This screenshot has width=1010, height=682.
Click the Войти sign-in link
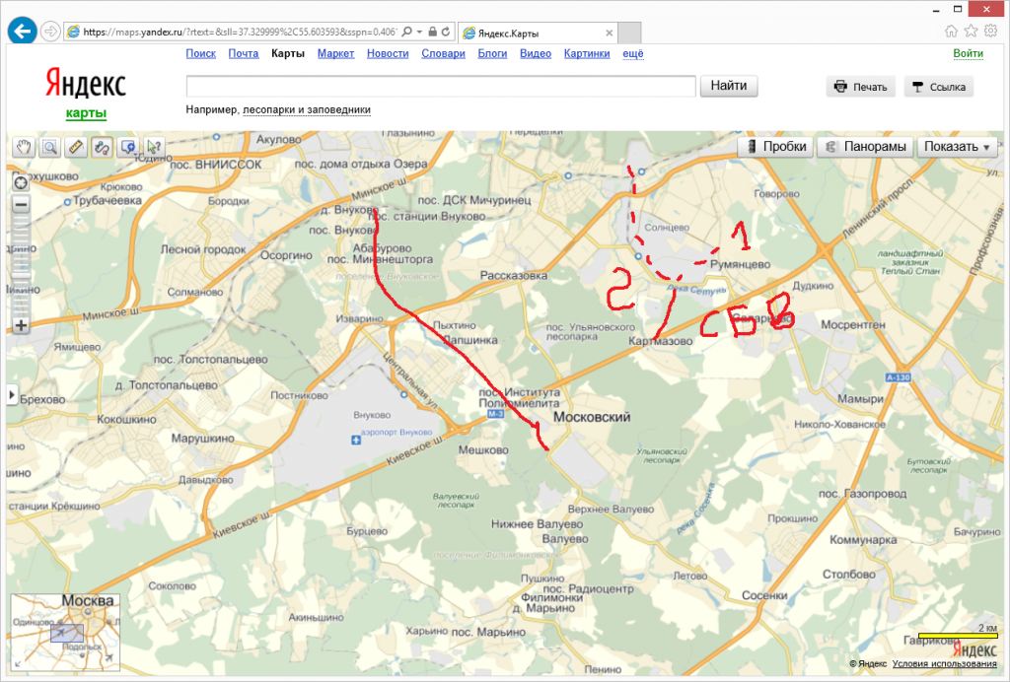point(969,53)
